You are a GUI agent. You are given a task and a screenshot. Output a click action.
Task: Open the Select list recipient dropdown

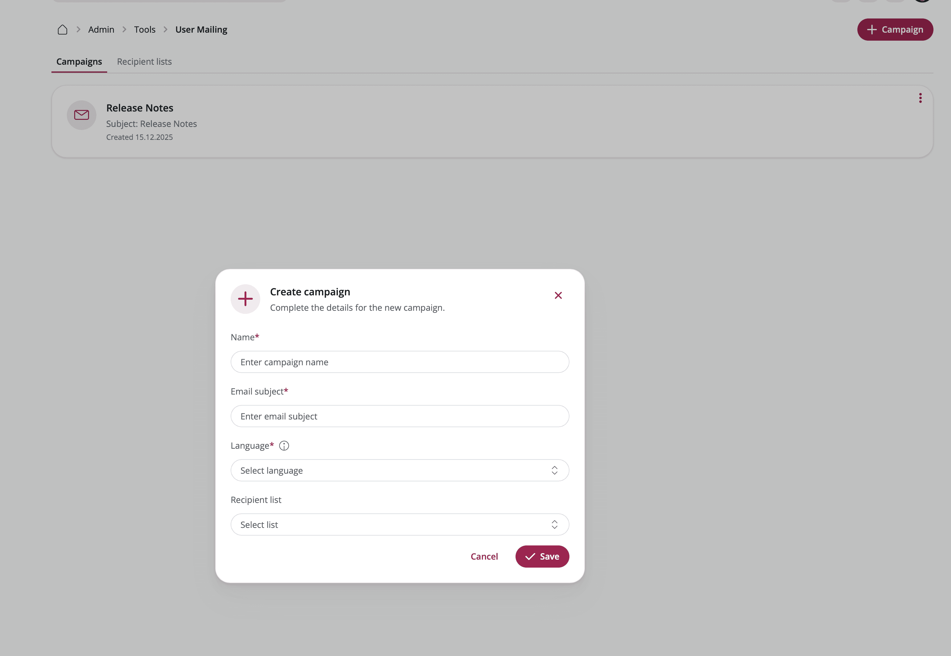point(395,525)
